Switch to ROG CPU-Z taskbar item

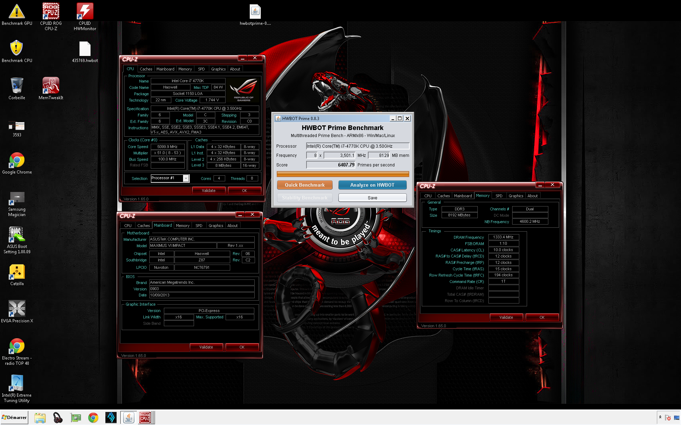click(x=145, y=418)
